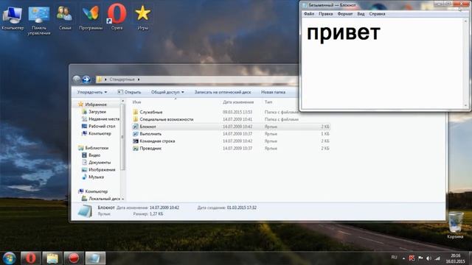Open the Программы desktop icon
The image size is (472, 265).
point(91,18)
